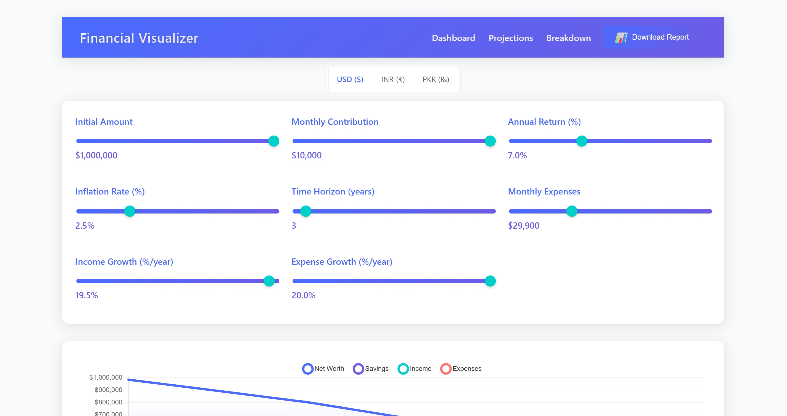
Task: Open the Dashboard nav item
Action: (453, 38)
